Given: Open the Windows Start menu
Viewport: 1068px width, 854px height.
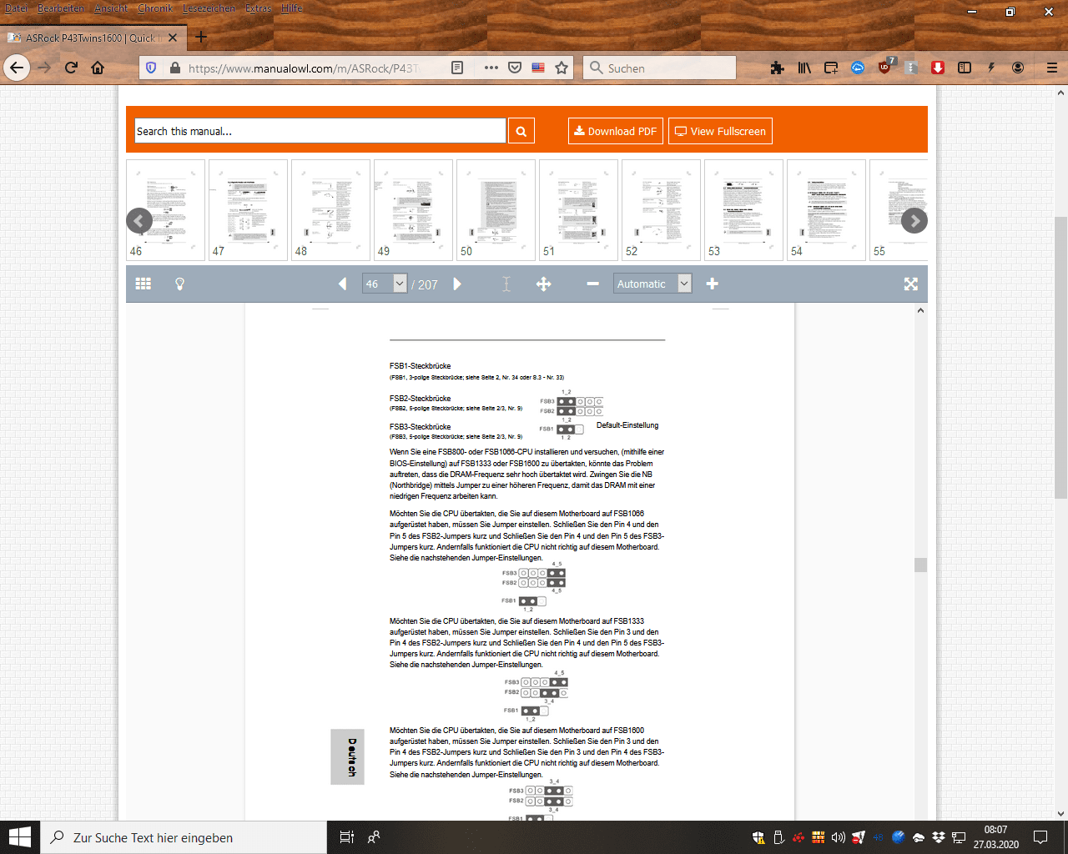Looking at the screenshot, I should coord(19,837).
